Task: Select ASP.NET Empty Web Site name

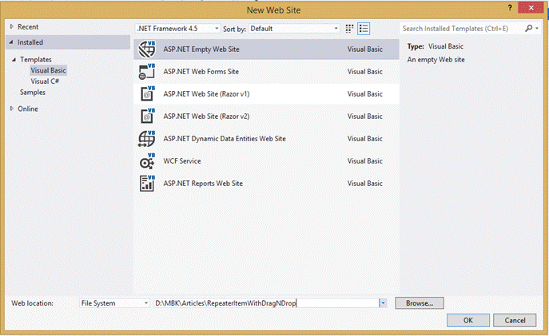Action: tap(201, 49)
